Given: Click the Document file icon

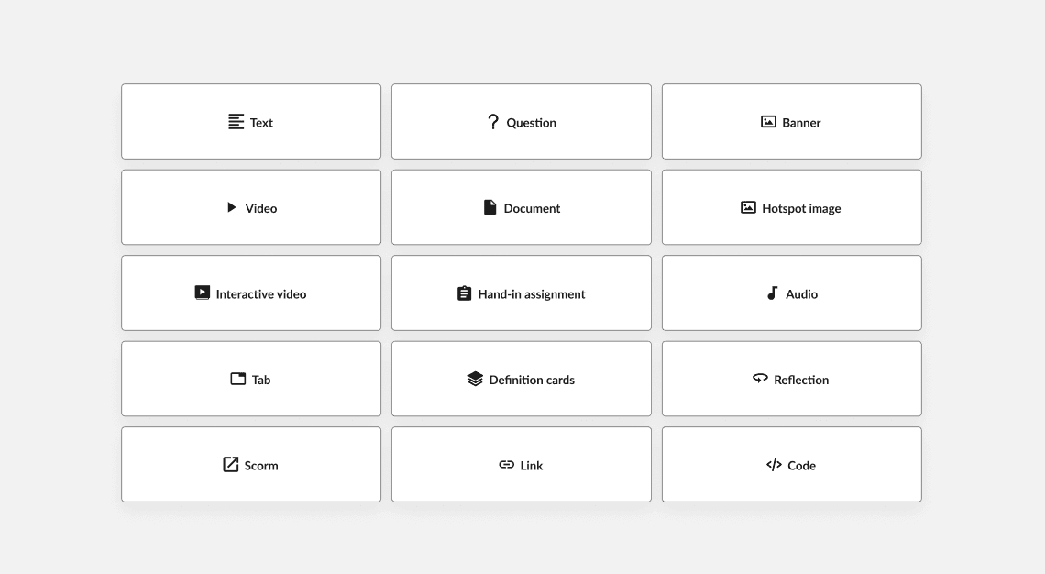Looking at the screenshot, I should pyautogui.click(x=489, y=207).
